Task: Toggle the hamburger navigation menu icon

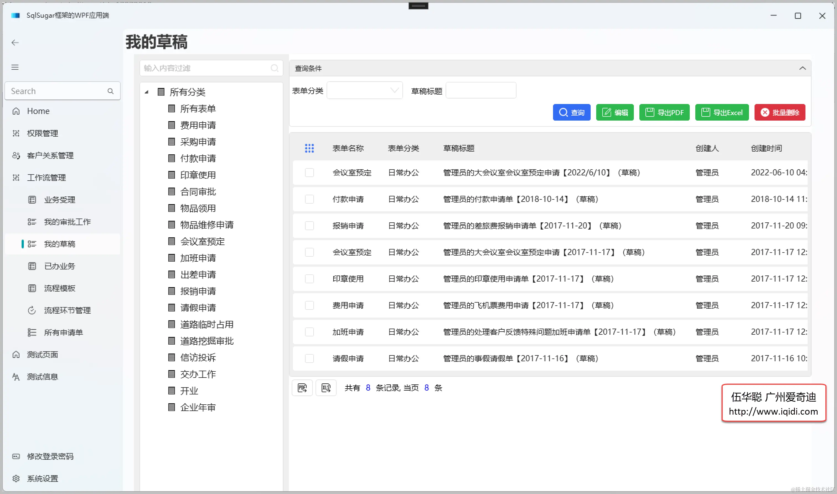Action: tap(15, 67)
